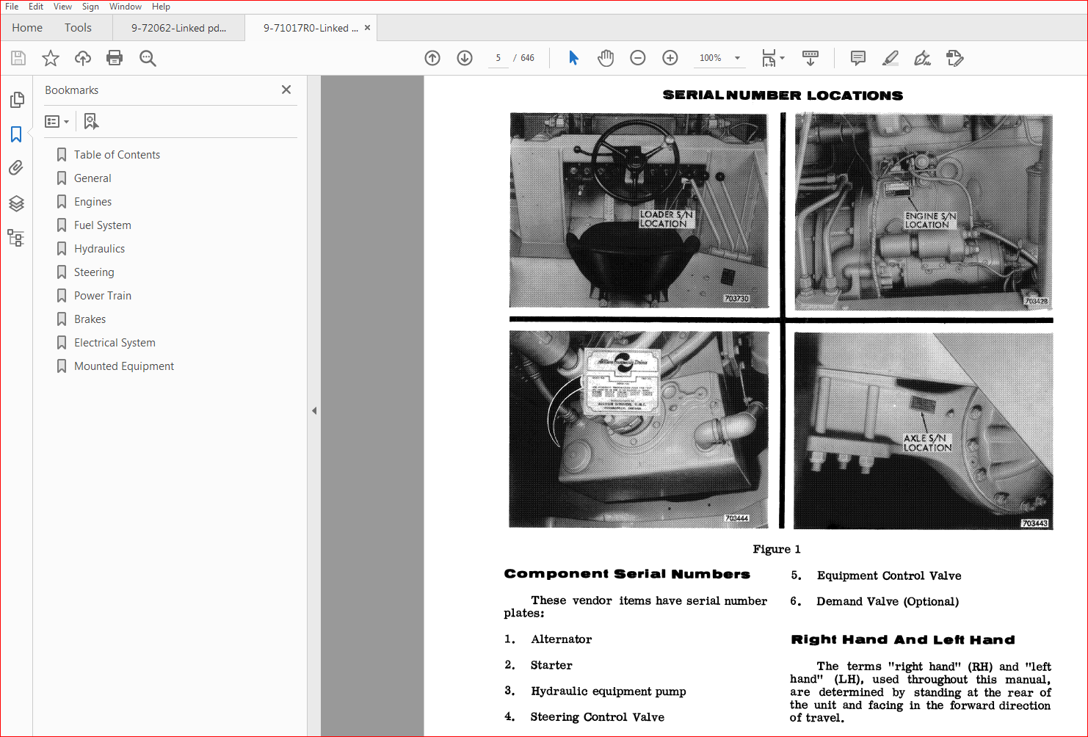The height and width of the screenshot is (737, 1088).
Task: Open the Electrical System bookmark
Action: 115,343
